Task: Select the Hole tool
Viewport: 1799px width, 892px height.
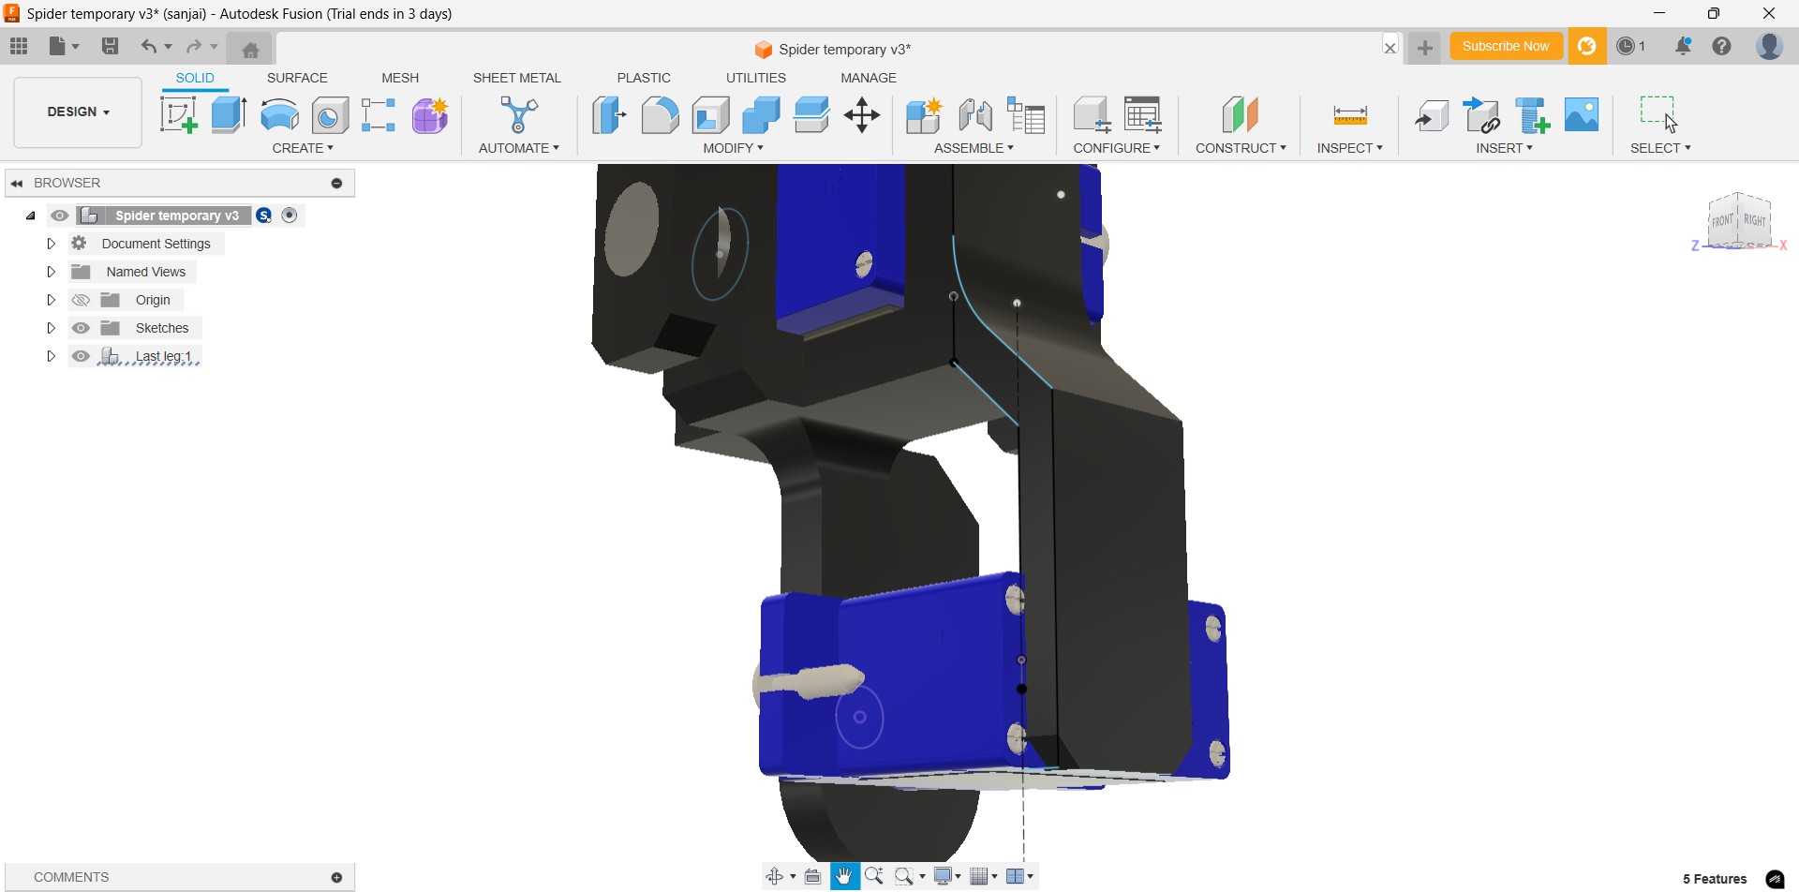Action: [330, 115]
